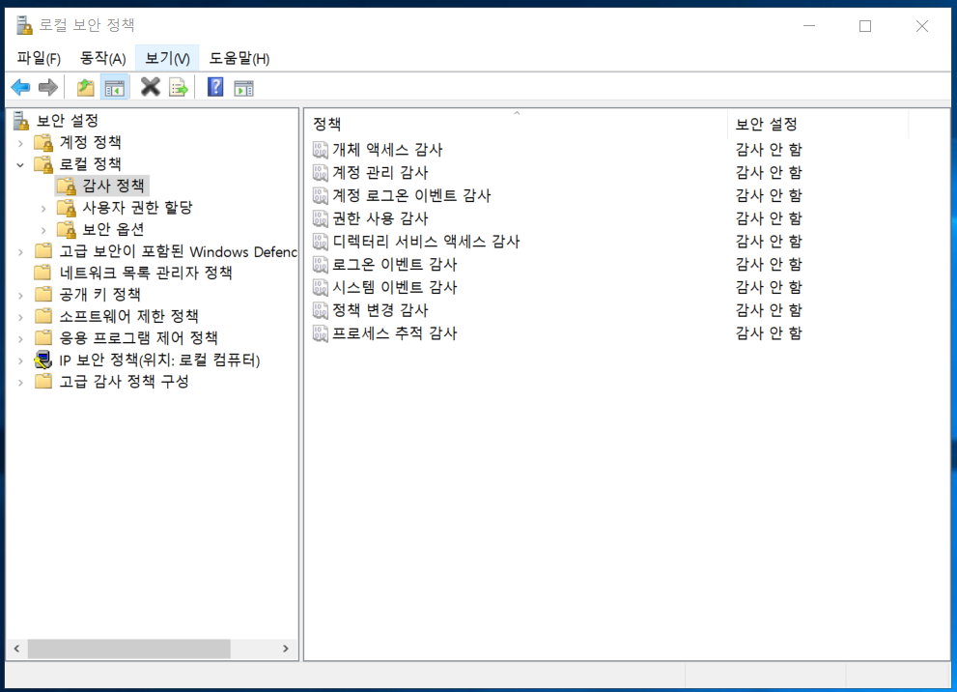The height and width of the screenshot is (692, 957).
Task: Click the 계정 정책 folder icon
Action: click(x=43, y=142)
